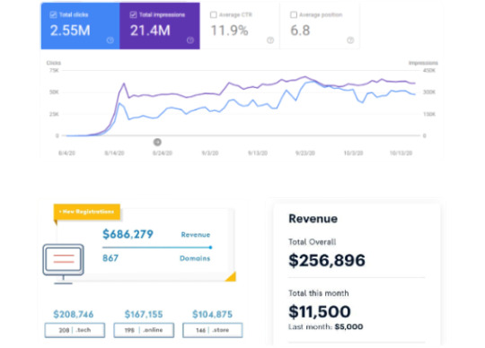
Task: Select the .online domain box
Action: pyautogui.click(x=144, y=330)
